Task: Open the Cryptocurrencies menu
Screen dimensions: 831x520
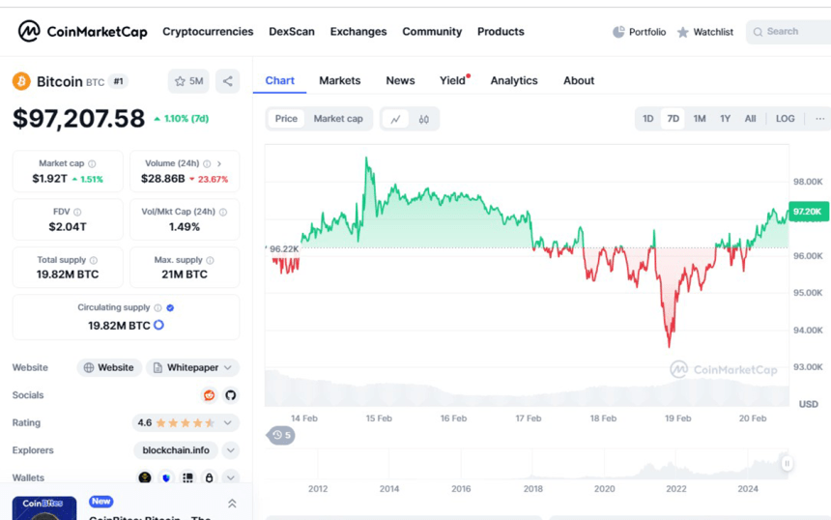Action: pos(208,32)
